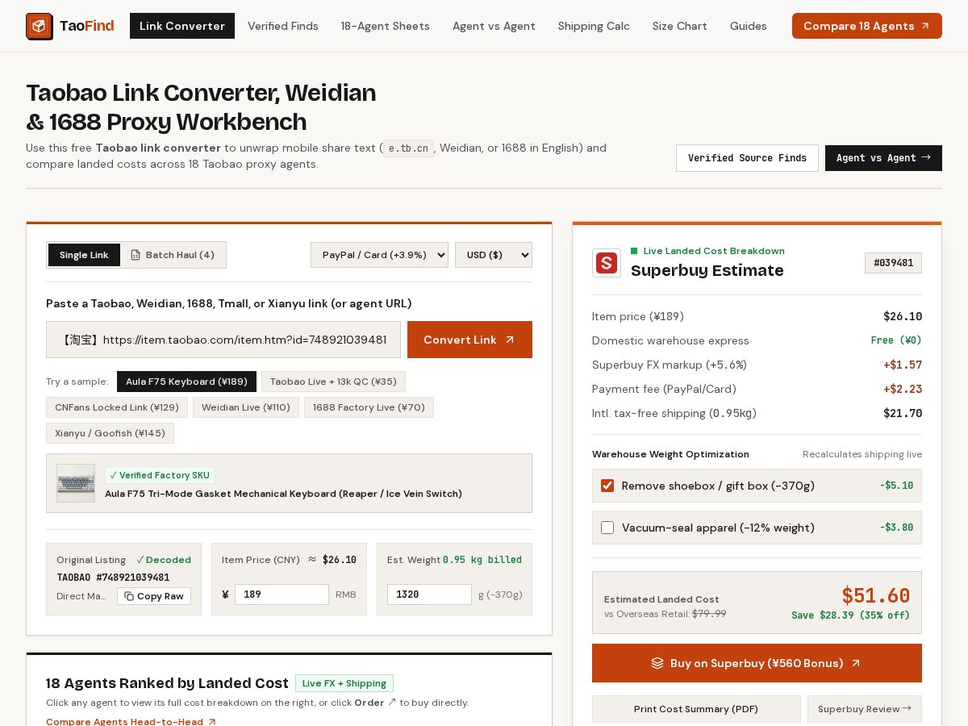This screenshot has width=968, height=726.
Task: Click the TaoFind box logo icon
Action: pyautogui.click(x=40, y=27)
